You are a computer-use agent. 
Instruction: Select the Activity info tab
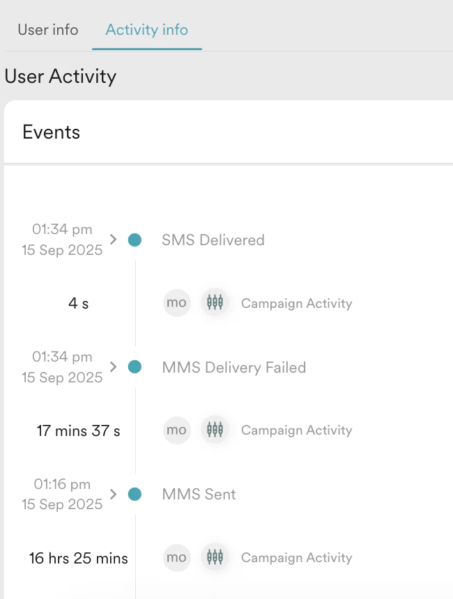146,30
